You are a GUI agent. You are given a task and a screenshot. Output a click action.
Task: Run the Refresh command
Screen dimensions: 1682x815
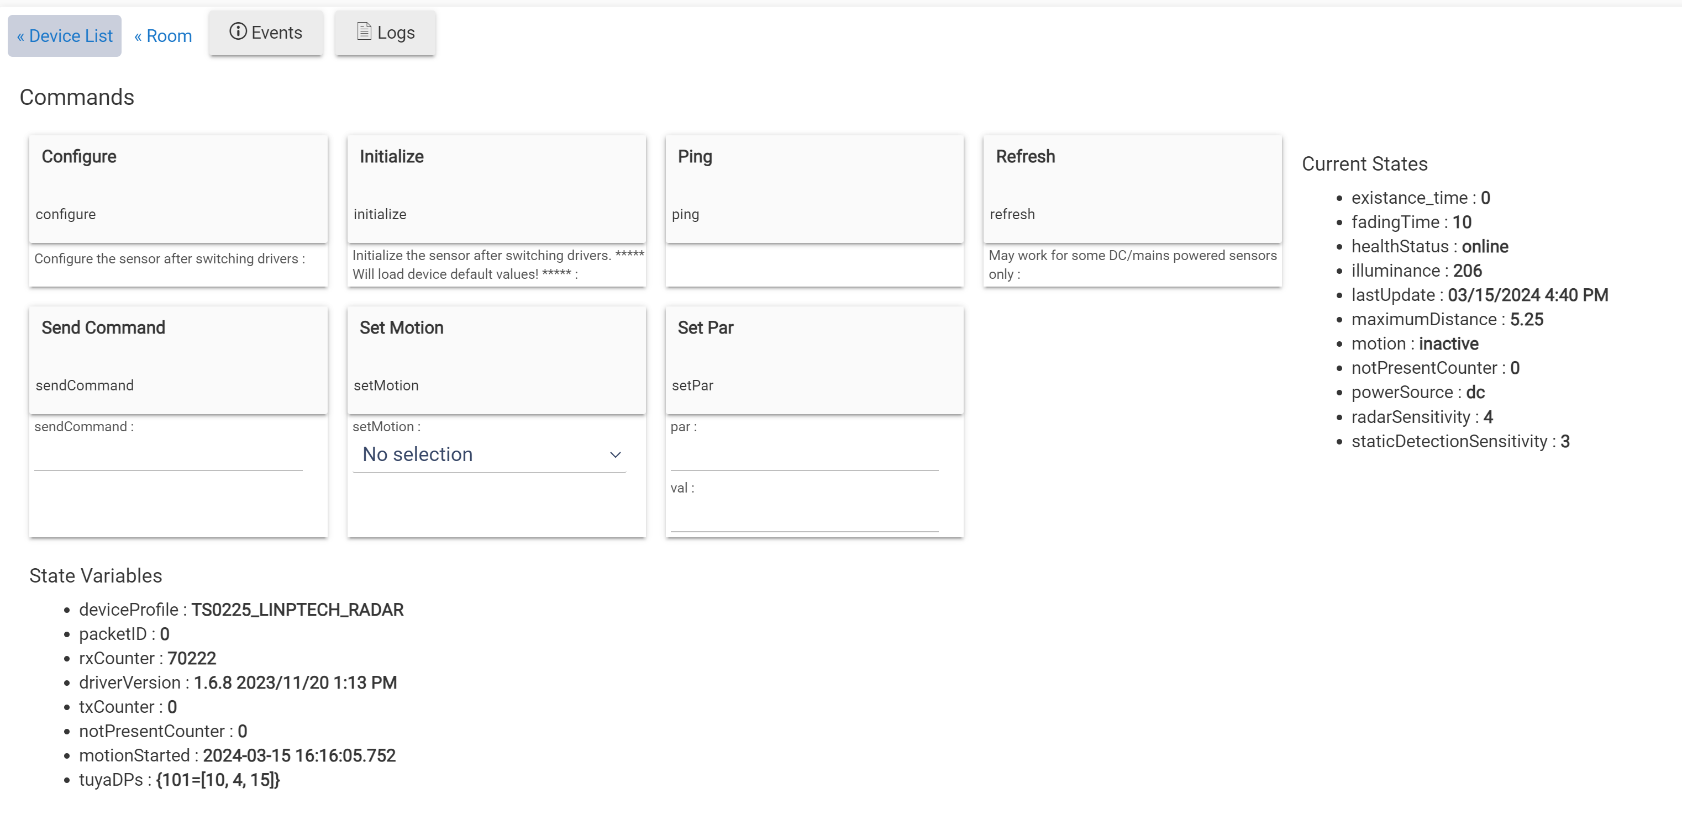pyautogui.click(x=1132, y=189)
